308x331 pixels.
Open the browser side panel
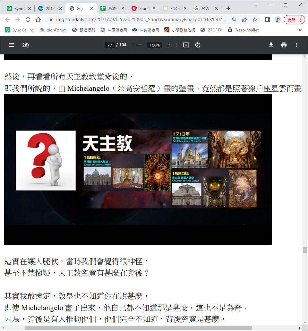pyautogui.click(x=268, y=20)
